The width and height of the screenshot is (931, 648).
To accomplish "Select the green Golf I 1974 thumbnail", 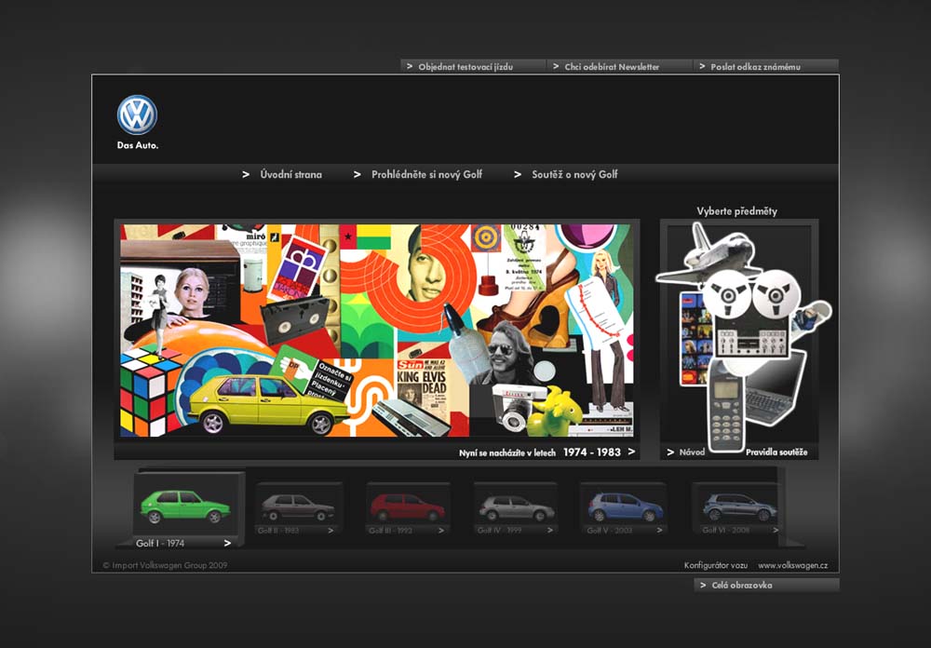I will tap(185, 507).
